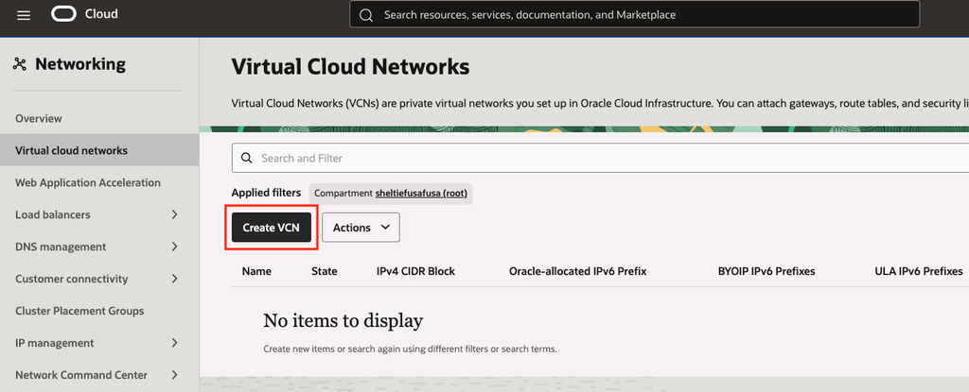Open the sheltiefusafusa (root) compartment link
This screenshot has width=969, height=392.
pyautogui.click(x=421, y=194)
